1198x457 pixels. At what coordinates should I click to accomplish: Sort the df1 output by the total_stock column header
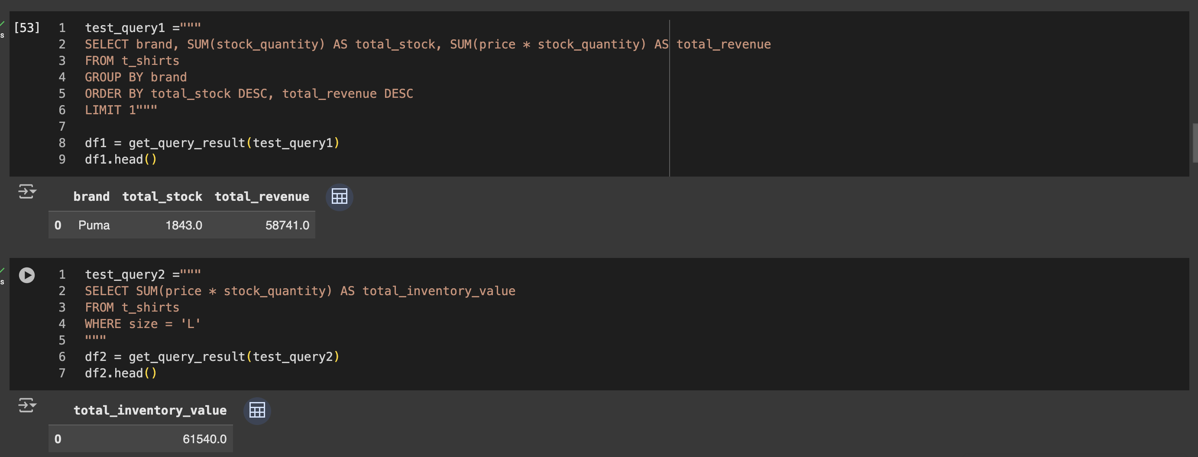162,196
